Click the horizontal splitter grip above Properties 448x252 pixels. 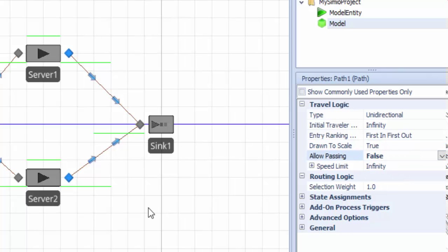(372, 70)
